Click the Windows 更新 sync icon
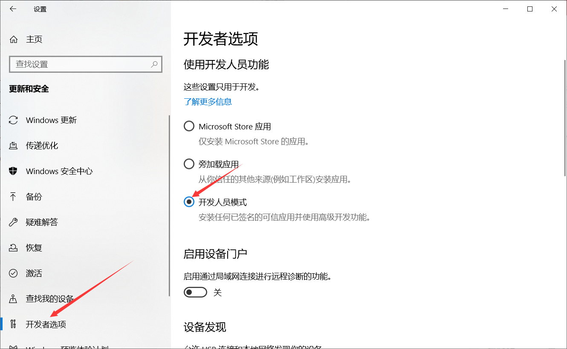The width and height of the screenshot is (567, 349). pyautogui.click(x=12, y=120)
